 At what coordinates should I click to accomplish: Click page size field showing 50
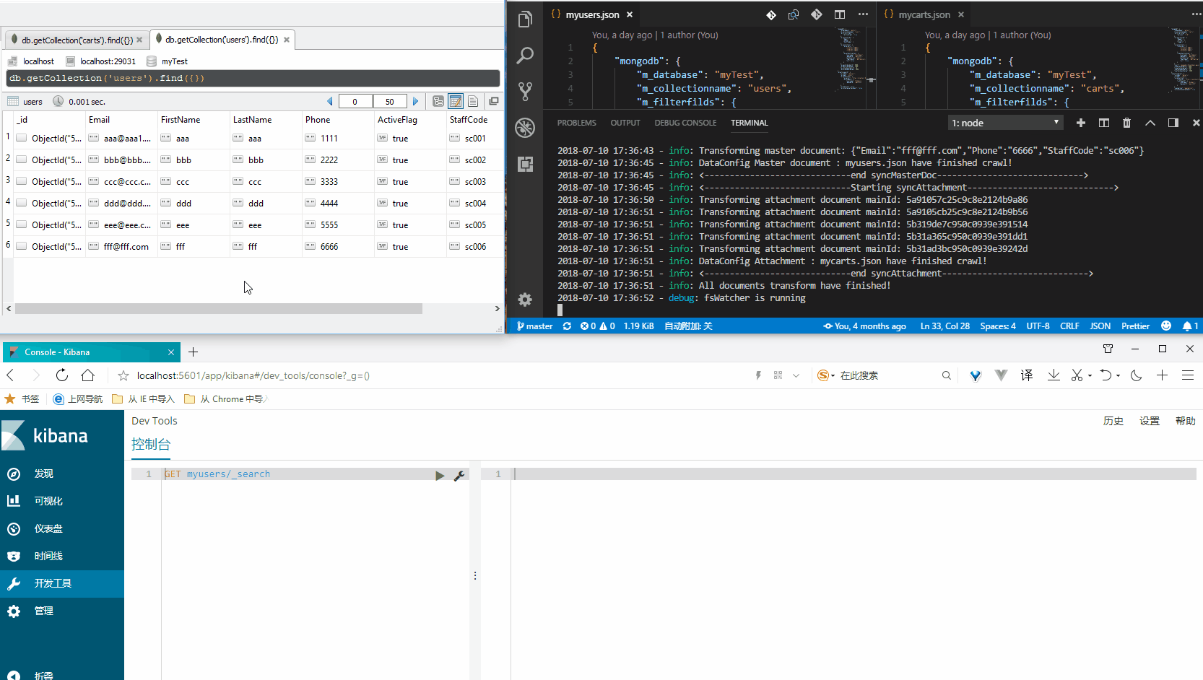click(x=390, y=101)
